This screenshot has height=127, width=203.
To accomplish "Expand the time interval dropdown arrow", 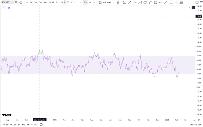I will click(x=75, y=2).
